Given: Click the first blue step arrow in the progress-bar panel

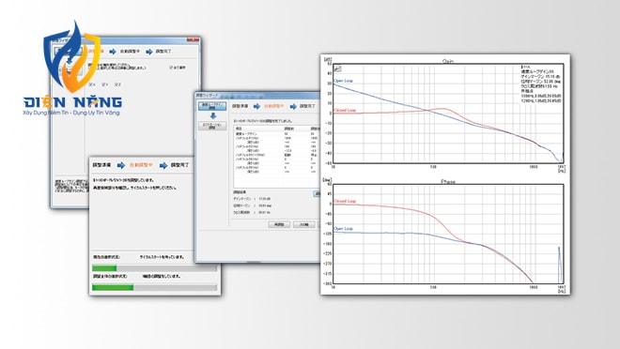Looking at the screenshot, I should tap(121, 165).
